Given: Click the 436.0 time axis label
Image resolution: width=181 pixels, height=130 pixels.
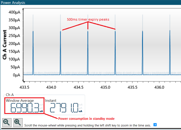Looking at the screenshot, I should [x=159, y=87].
